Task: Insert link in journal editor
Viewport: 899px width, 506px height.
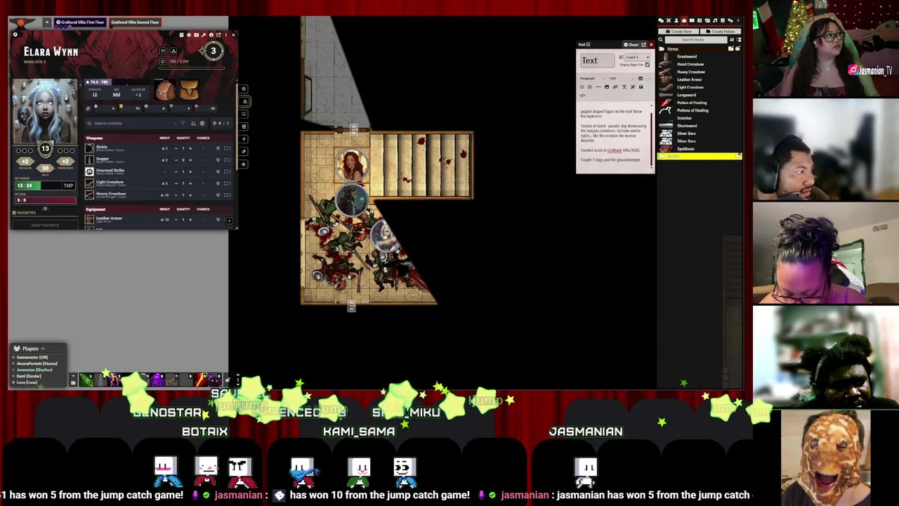Action: pos(615,87)
